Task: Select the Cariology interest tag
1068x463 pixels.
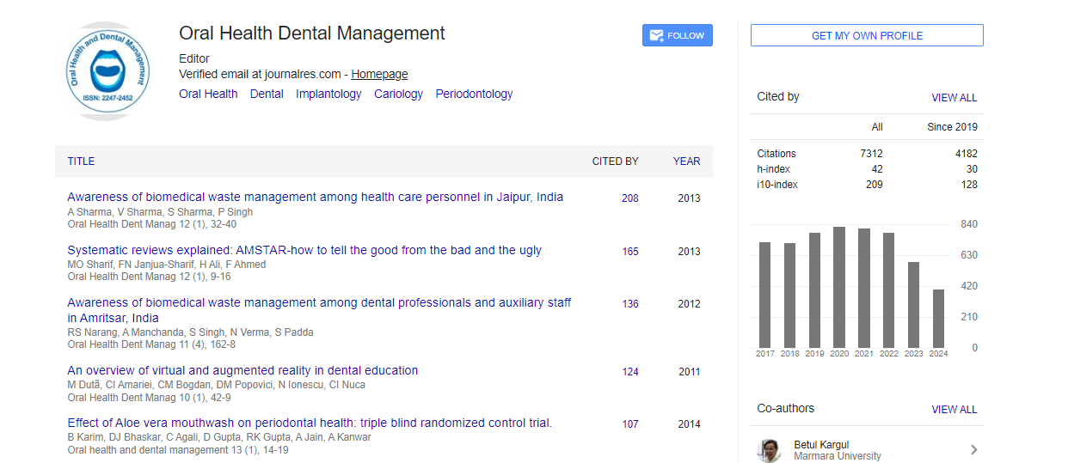Action: pyautogui.click(x=398, y=94)
